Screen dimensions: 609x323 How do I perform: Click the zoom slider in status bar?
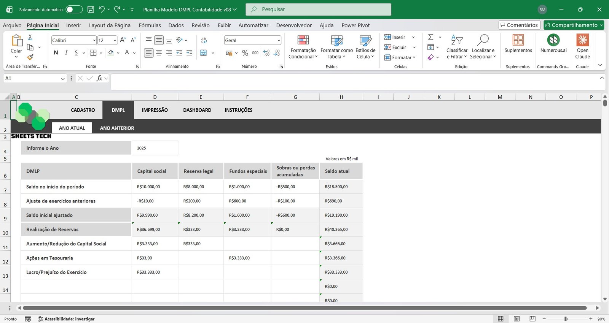[566, 319]
